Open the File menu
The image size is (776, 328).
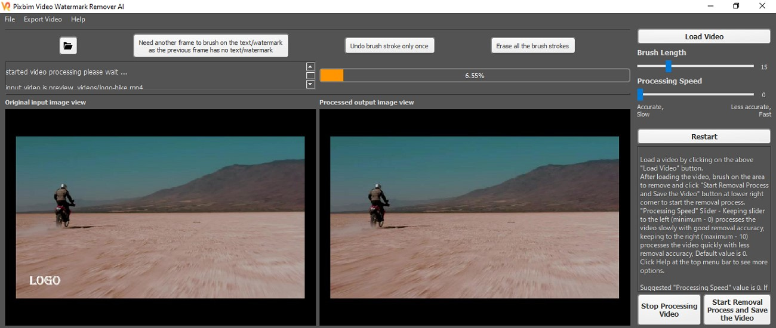10,19
